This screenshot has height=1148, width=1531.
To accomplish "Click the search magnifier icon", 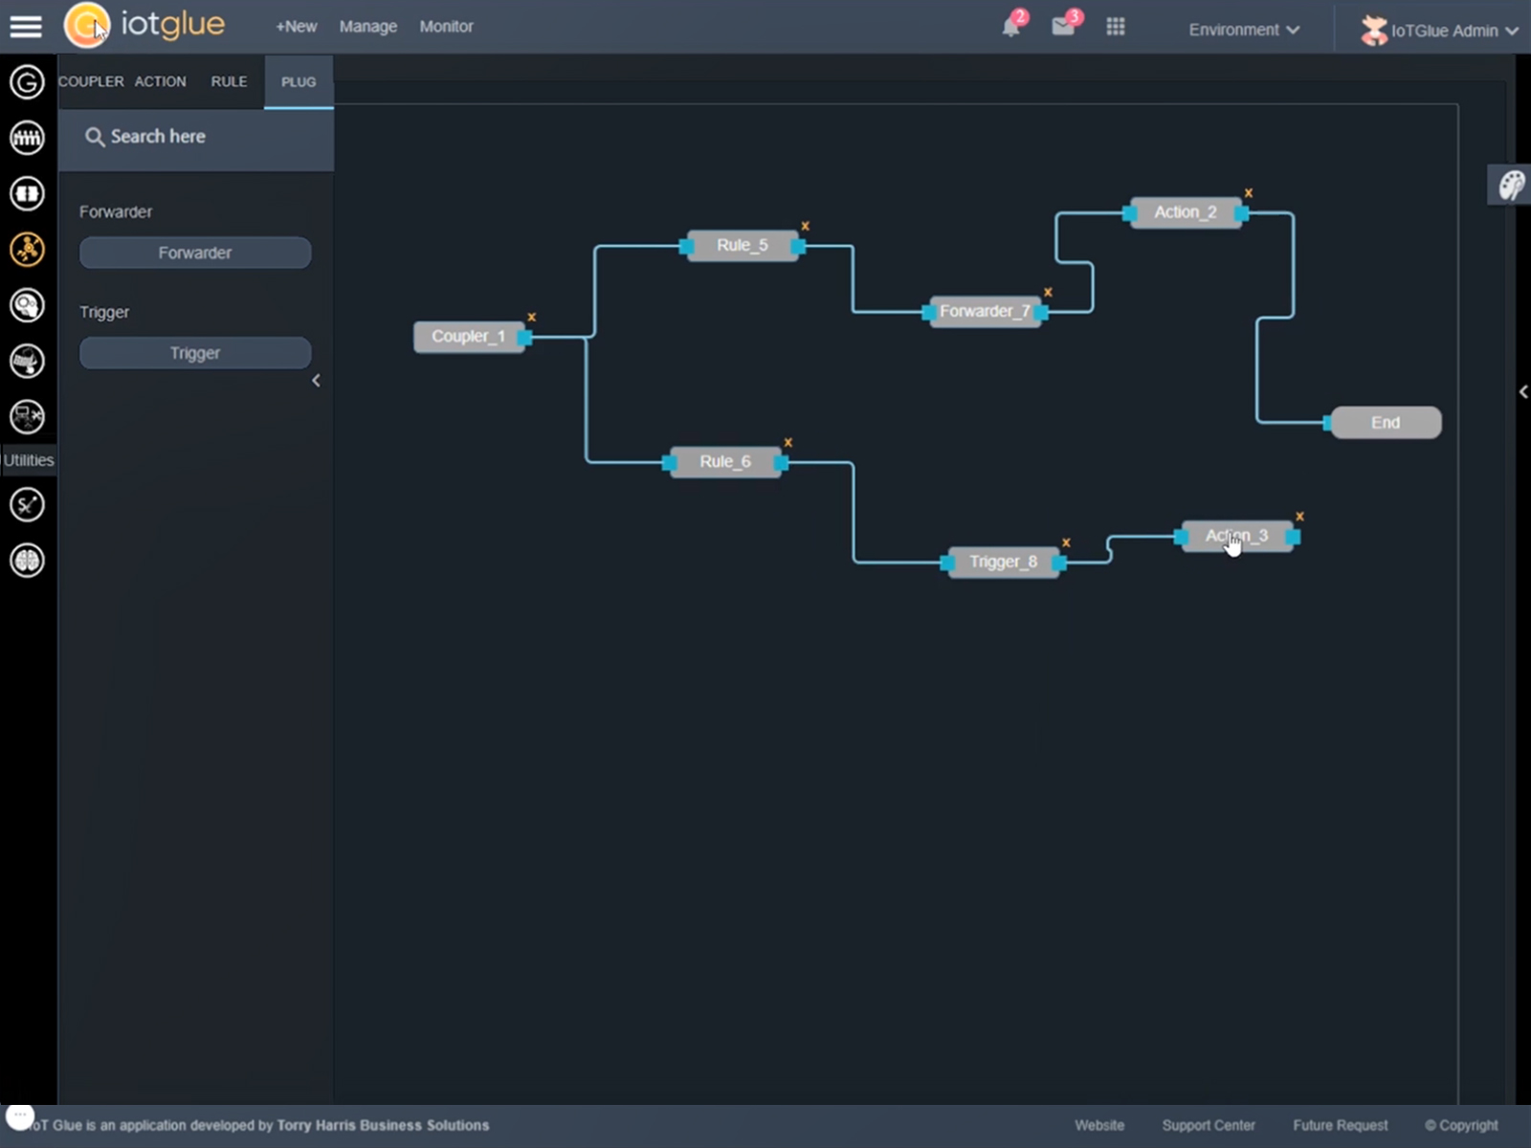I will (94, 137).
